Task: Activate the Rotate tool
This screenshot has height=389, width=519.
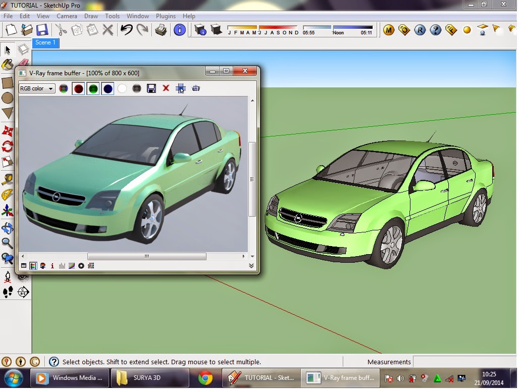Action: click(7, 147)
